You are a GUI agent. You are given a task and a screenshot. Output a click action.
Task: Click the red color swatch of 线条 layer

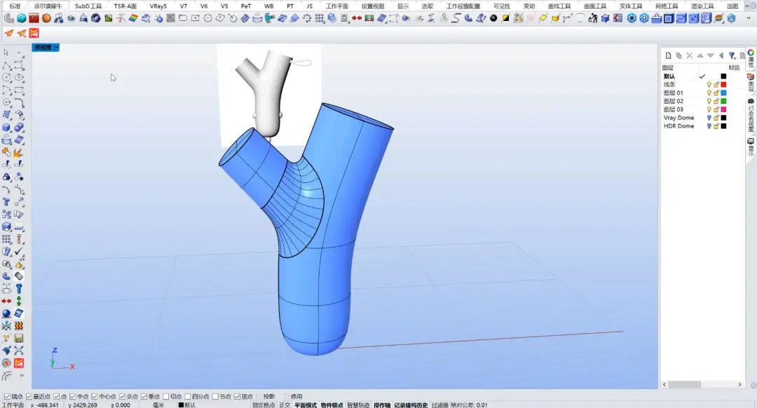coord(723,84)
